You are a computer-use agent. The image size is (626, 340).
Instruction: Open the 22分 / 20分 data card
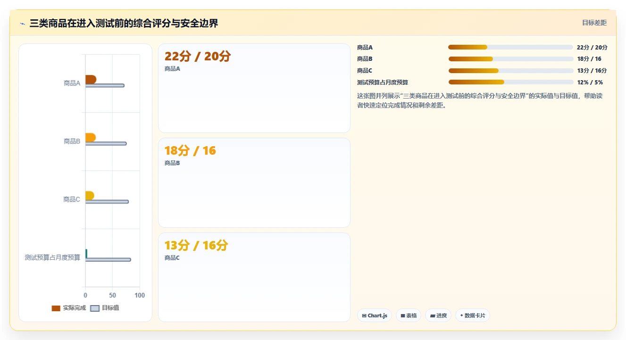coord(254,88)
